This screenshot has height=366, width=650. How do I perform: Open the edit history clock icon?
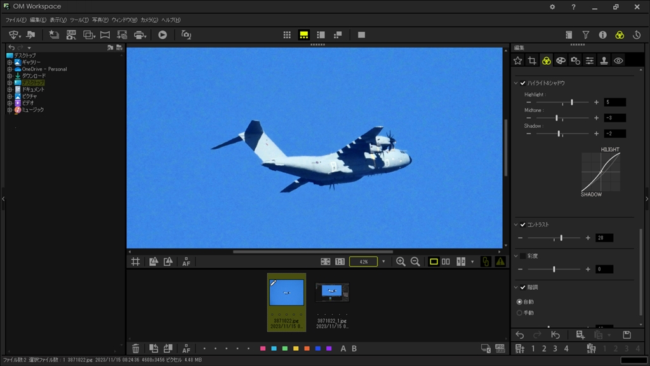point(637,36)
